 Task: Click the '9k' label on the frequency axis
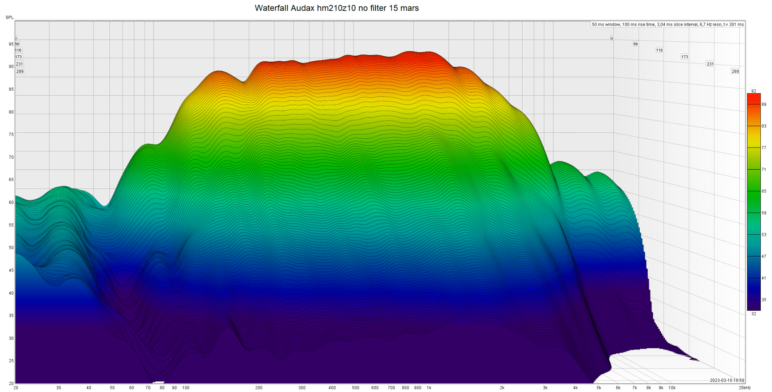(661, 388)
